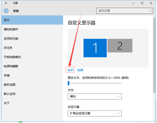Open the 多显示器 multiple displays dropdown

point(95,114)
